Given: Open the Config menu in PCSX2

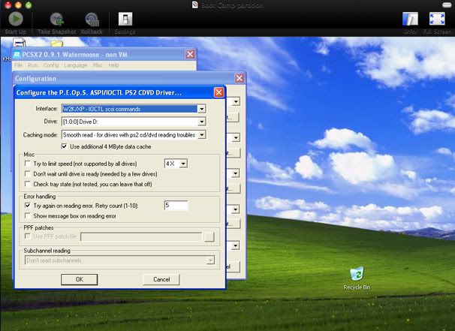Looking at the screenshot, I should [51, 65].
